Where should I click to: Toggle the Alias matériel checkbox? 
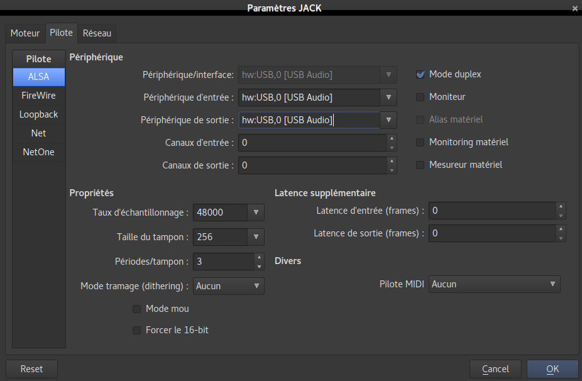point(420,119)
